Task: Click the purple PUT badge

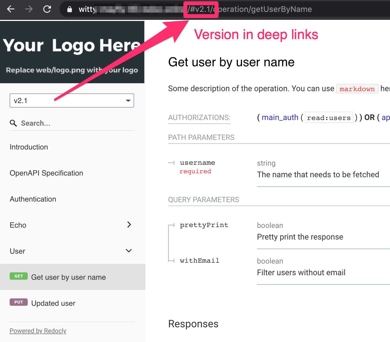Action: click(19, 302)
